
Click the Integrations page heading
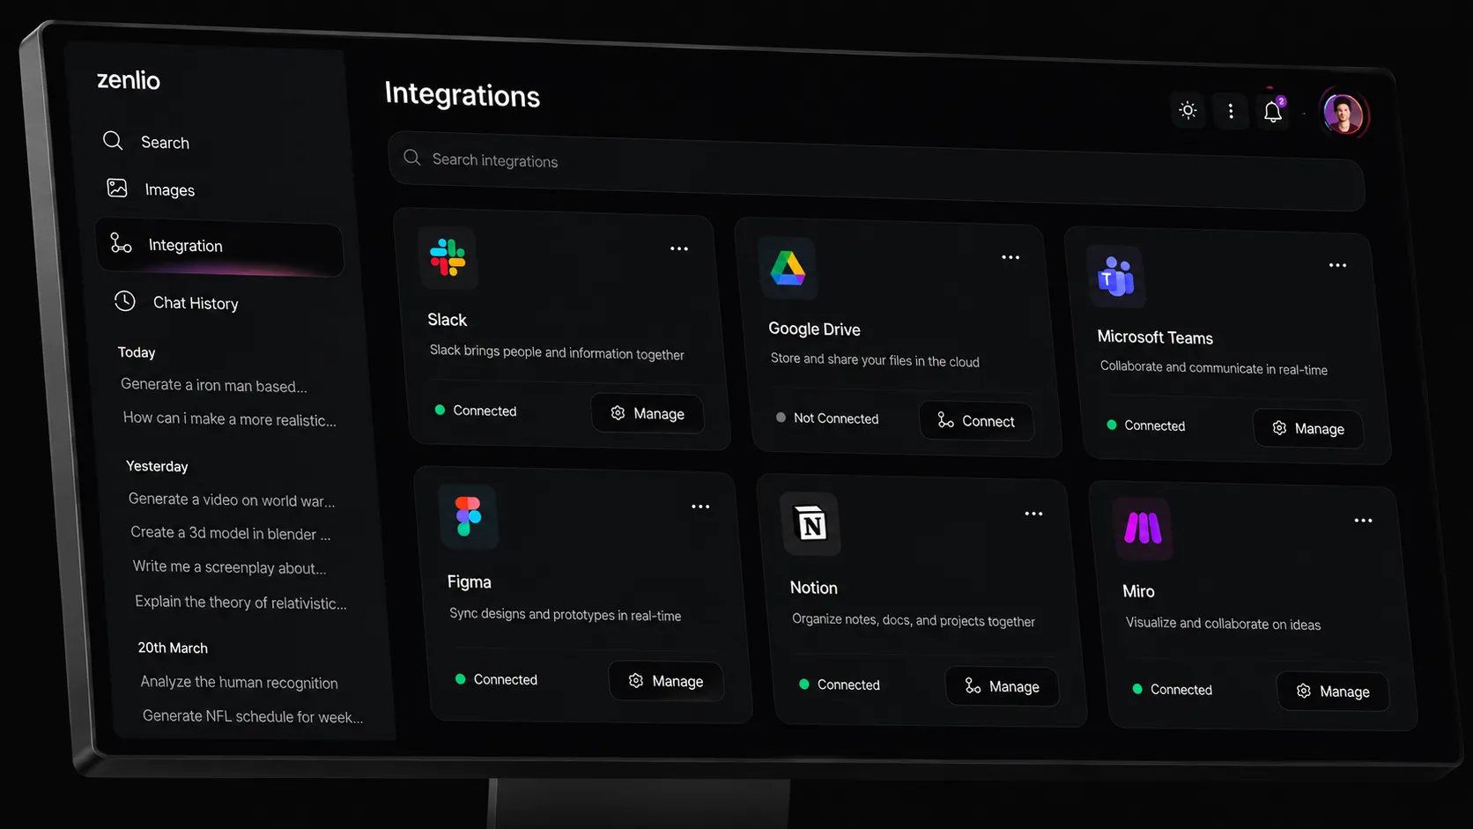click(463, 94)
